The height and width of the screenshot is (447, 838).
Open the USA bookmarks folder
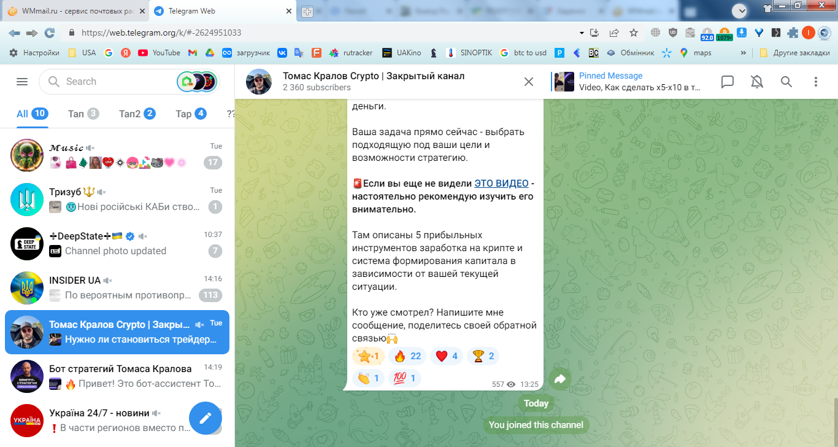(82, 53)
